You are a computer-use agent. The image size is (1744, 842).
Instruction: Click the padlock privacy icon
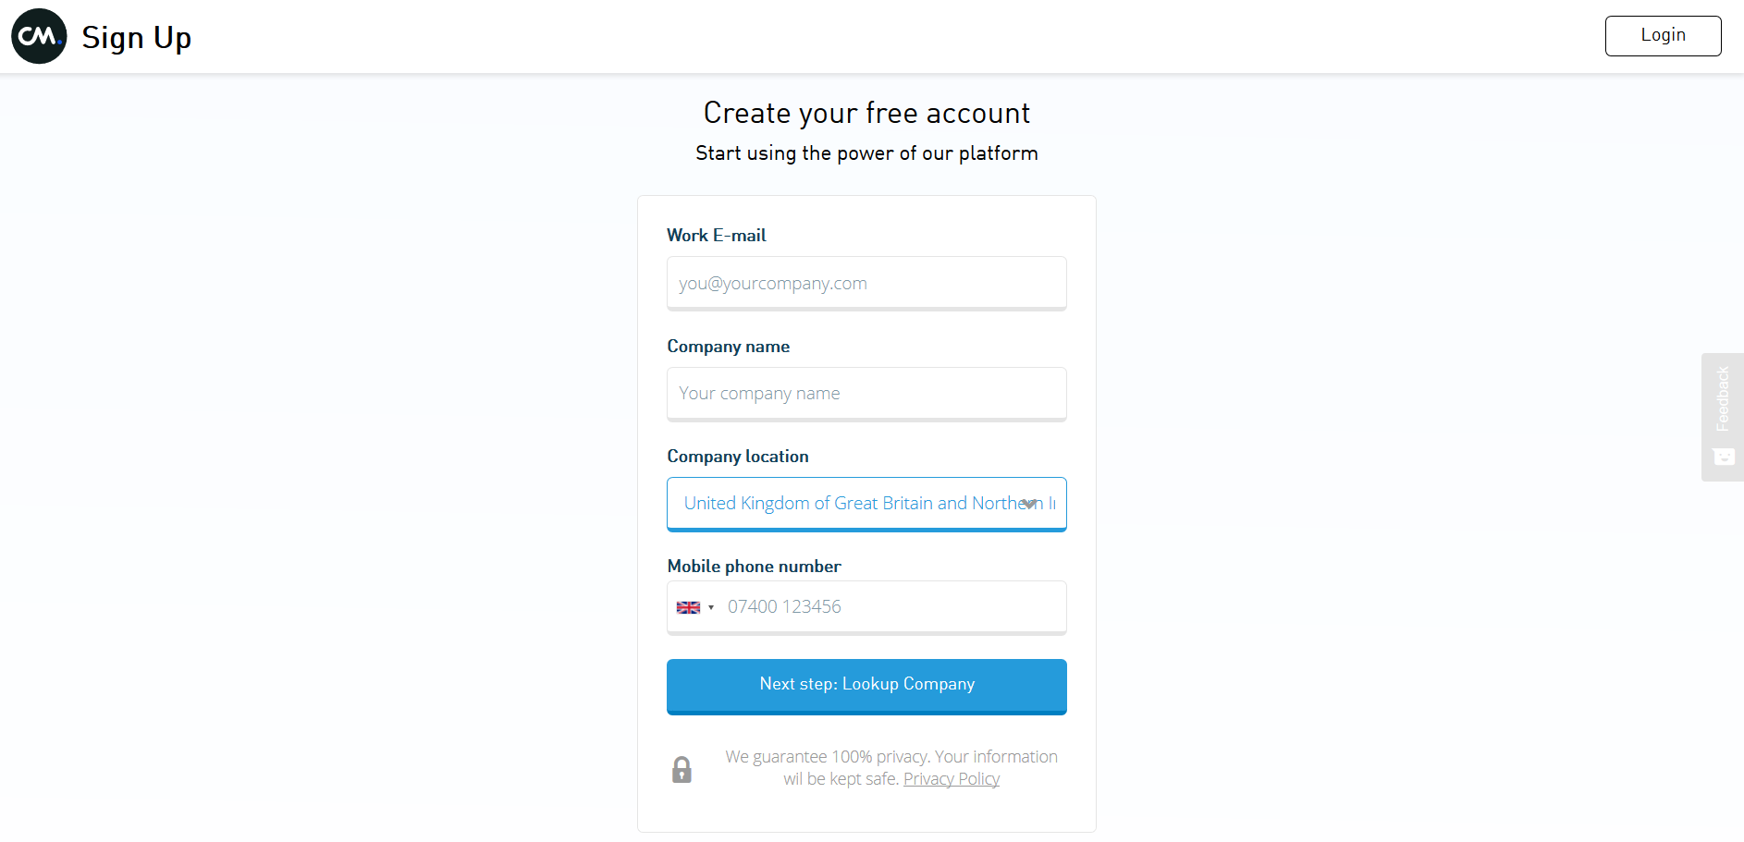point(682,769)
